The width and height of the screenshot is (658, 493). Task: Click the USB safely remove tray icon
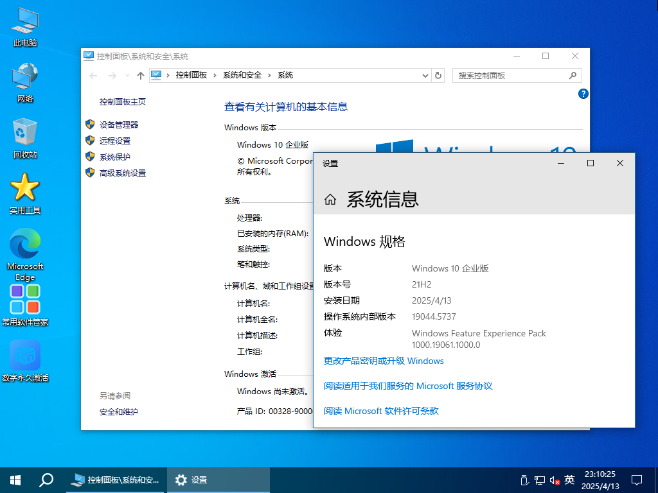point(524,480)
